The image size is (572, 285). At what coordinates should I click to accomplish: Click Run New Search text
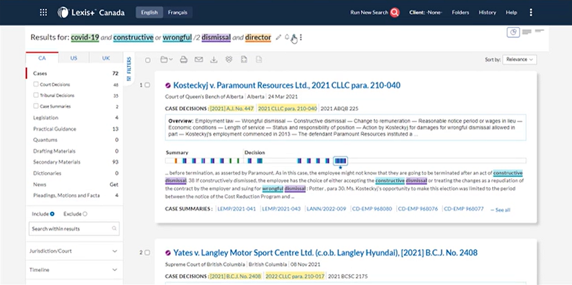tap(369, 12)
